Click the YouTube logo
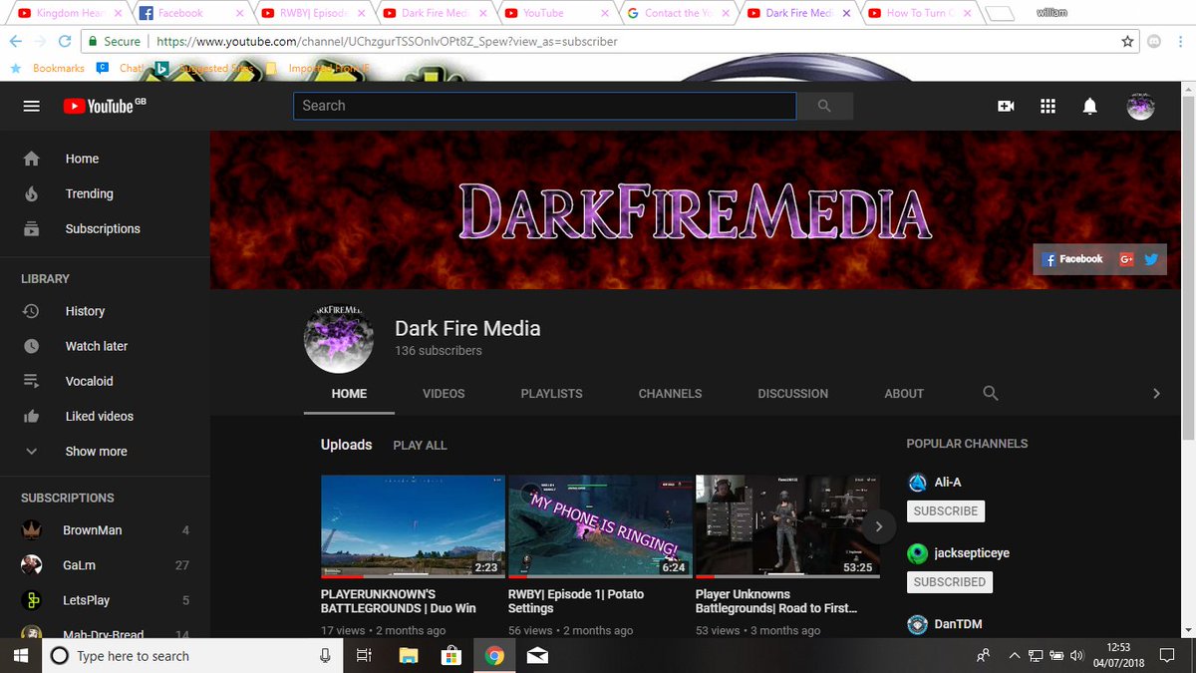Screen dimensions: 1196x673 104,106
